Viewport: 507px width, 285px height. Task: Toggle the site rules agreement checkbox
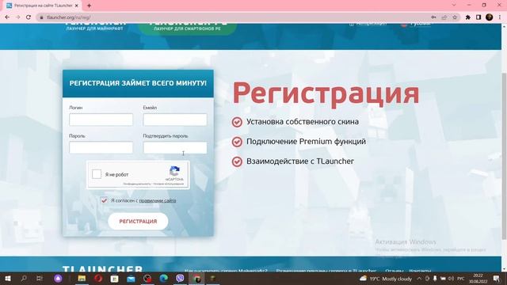point(104,200)
